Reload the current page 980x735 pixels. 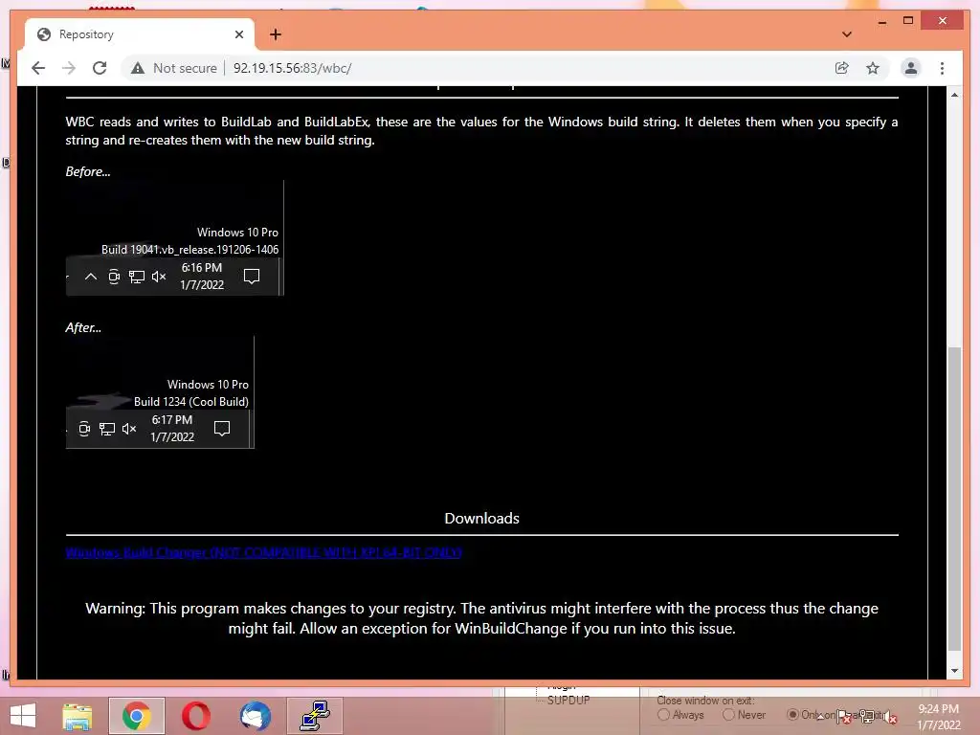(100, 68)
